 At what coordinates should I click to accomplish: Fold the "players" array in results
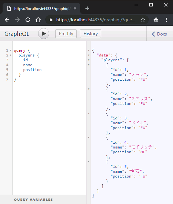[89, 60]
